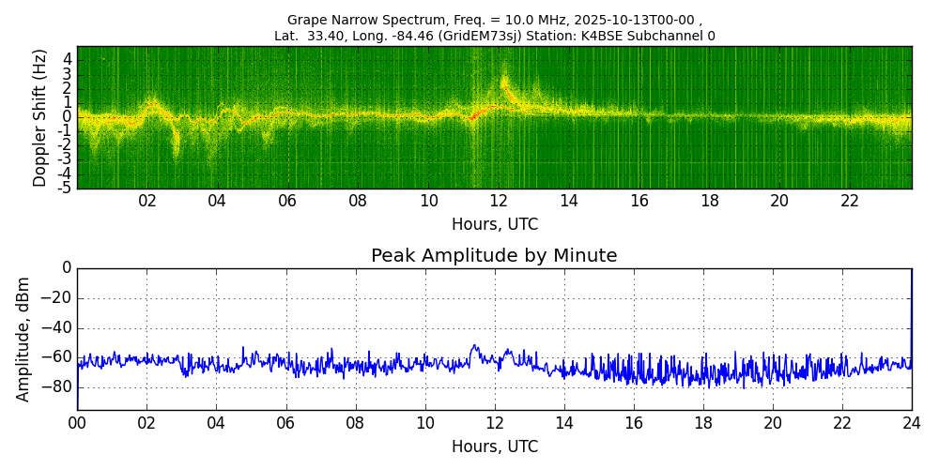Screen dimensions: 939x469
Task: Select the "Amplitude, dBm" axis label
Action: pos(24,339)
